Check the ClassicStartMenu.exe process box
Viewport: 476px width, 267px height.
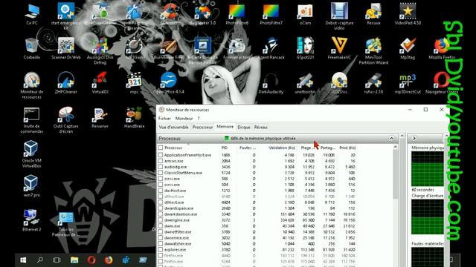[x=161, y=173]
